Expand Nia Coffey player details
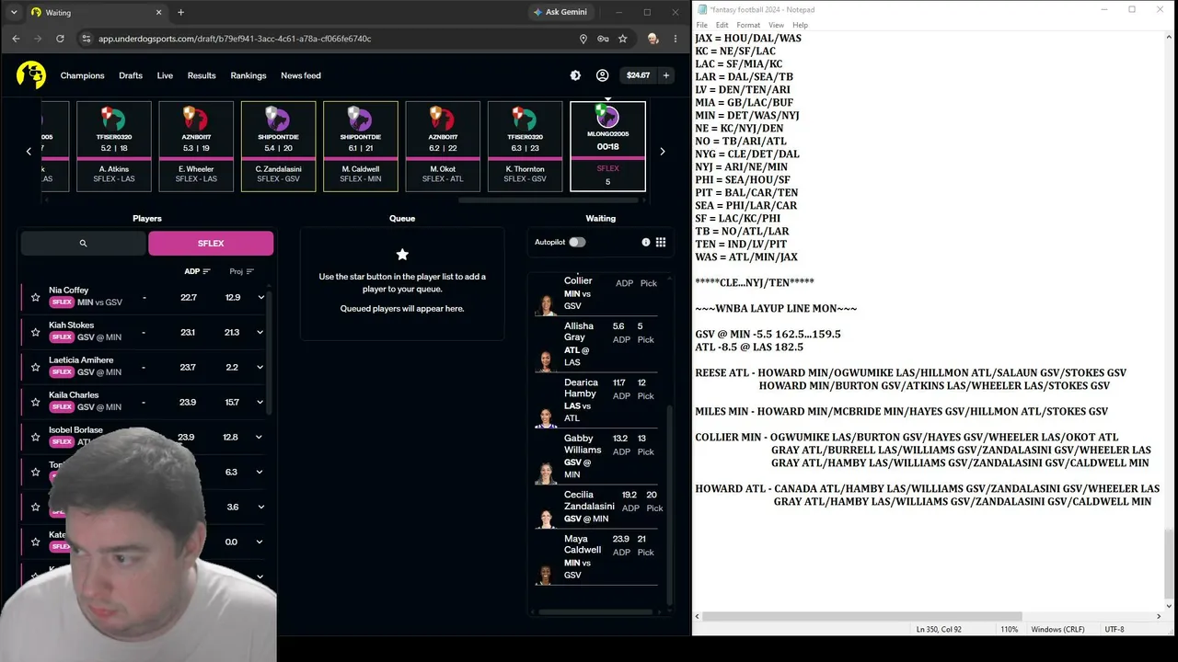This screenshot has width=1178, height=662. click(x=260, y=297)
